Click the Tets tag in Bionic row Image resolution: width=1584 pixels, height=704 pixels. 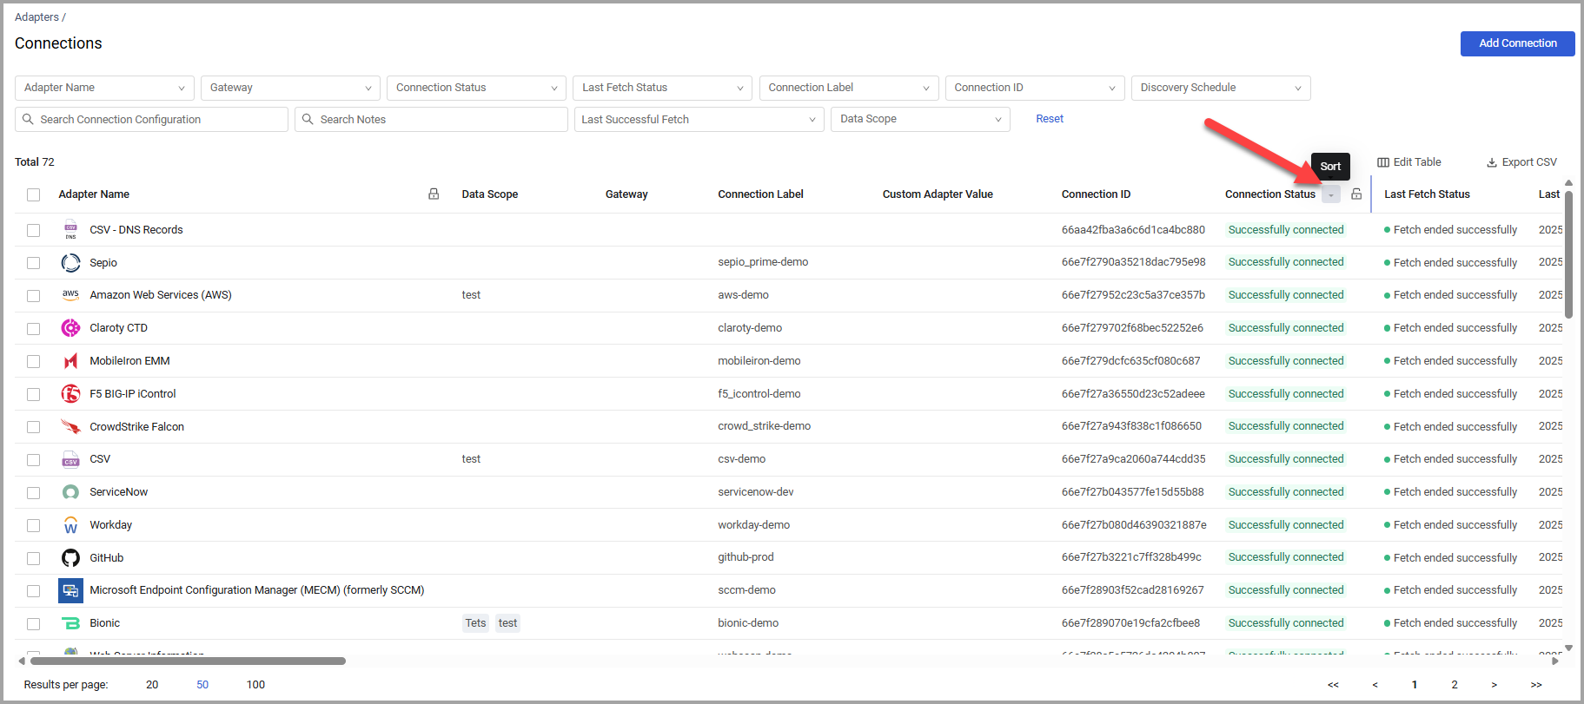click(x=475, y=623)
